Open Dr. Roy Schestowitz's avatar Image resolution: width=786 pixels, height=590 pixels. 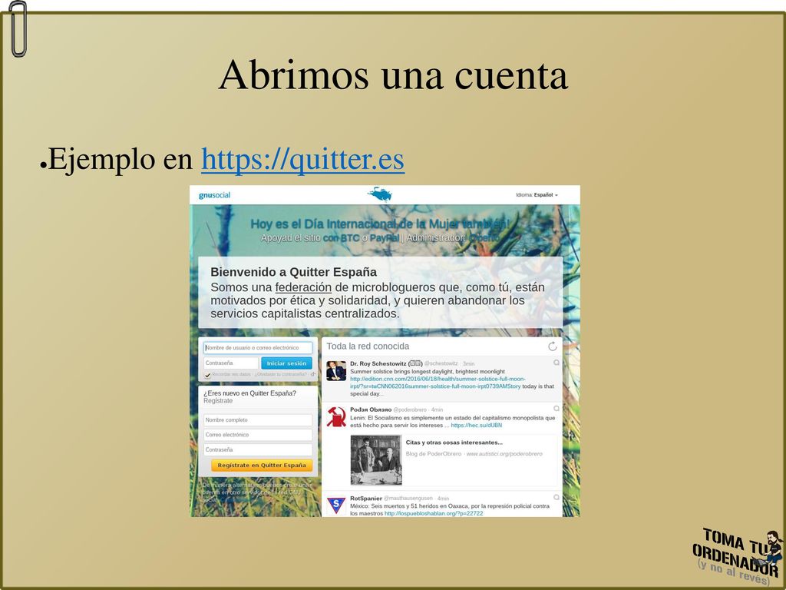tap(336, 371)
